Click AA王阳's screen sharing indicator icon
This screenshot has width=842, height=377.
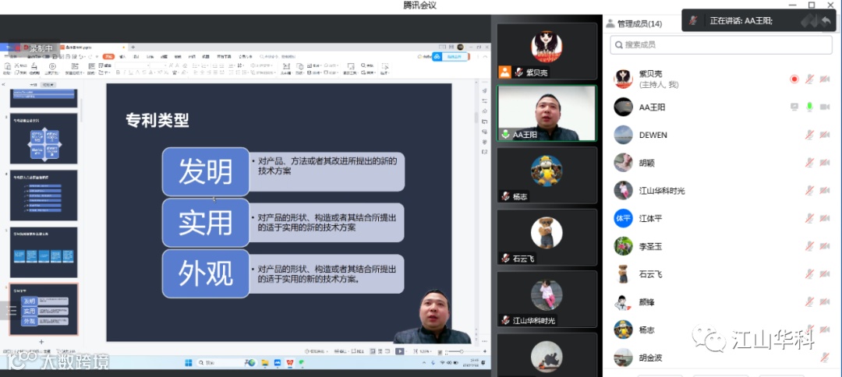pos(794,107)
